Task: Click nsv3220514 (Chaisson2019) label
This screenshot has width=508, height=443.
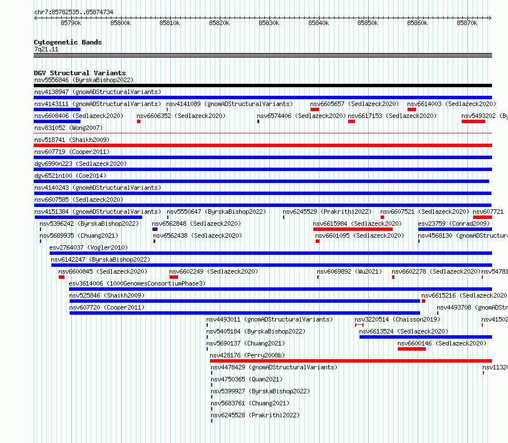Action: point(397,319)
